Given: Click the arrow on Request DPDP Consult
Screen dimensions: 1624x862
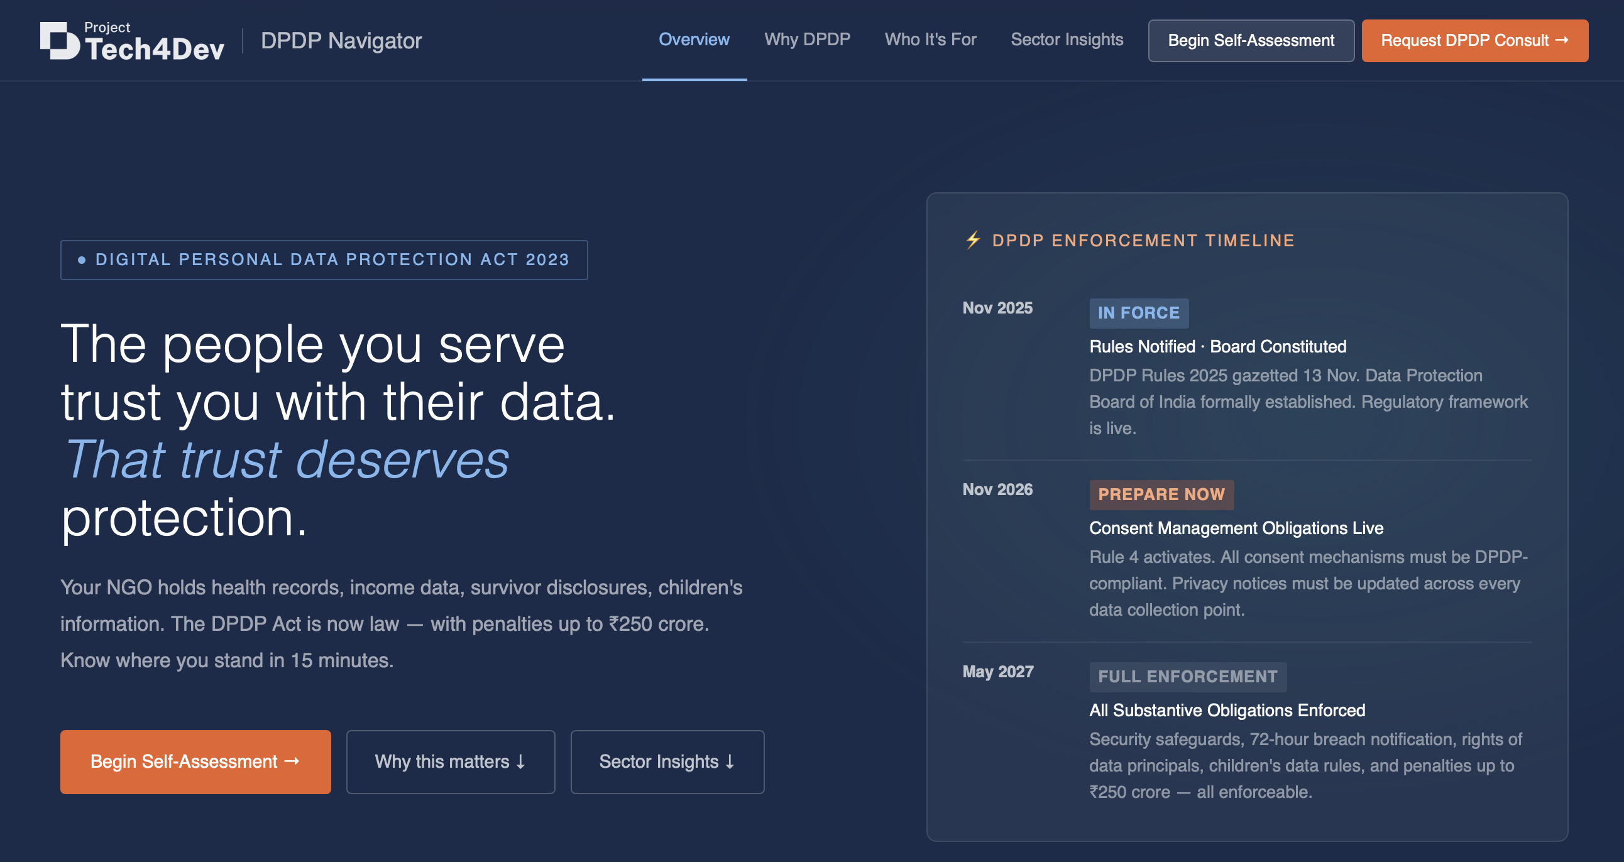Looking at the screenshot, I should (1562, 40).
